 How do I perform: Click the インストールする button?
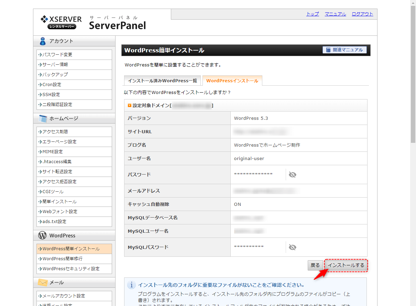pyautogui.click(x=346, y=265)
